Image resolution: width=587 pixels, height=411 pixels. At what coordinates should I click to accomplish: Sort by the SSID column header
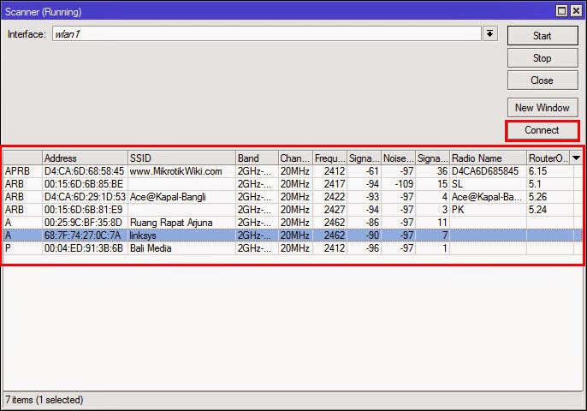tap(181, 158)
